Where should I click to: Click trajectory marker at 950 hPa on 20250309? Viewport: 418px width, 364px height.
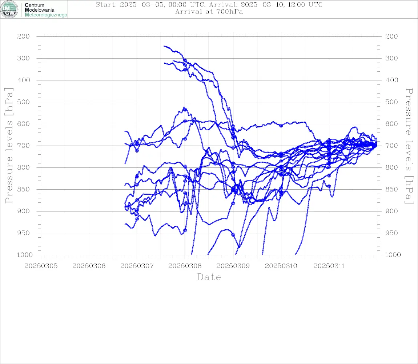pos(233,235)
